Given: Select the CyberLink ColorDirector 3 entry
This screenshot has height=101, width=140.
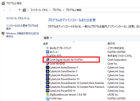Looking at the screenshot, I should [x=63, y=71].
